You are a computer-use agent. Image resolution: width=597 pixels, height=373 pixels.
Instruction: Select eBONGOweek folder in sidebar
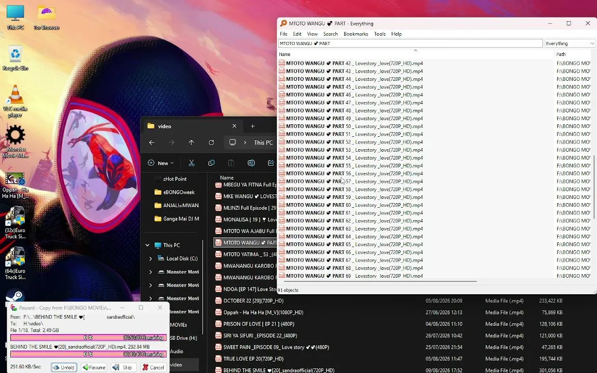(174, 192)
